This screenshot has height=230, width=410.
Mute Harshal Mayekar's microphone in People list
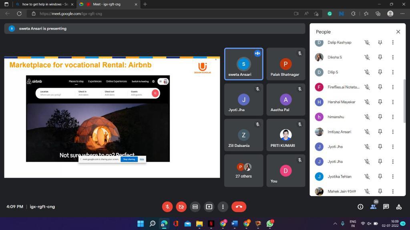pyautogui.click(x=367, y=102)
